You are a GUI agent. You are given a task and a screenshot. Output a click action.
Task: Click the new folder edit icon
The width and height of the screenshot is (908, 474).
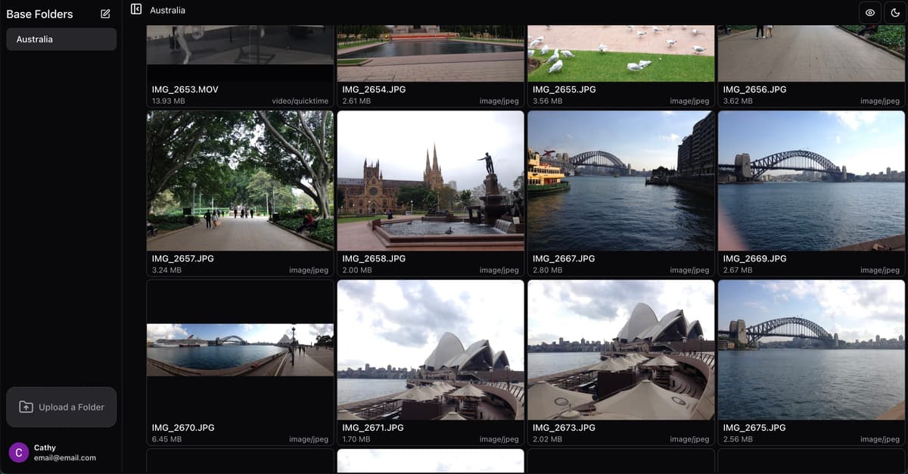click(x=105, y=14)
